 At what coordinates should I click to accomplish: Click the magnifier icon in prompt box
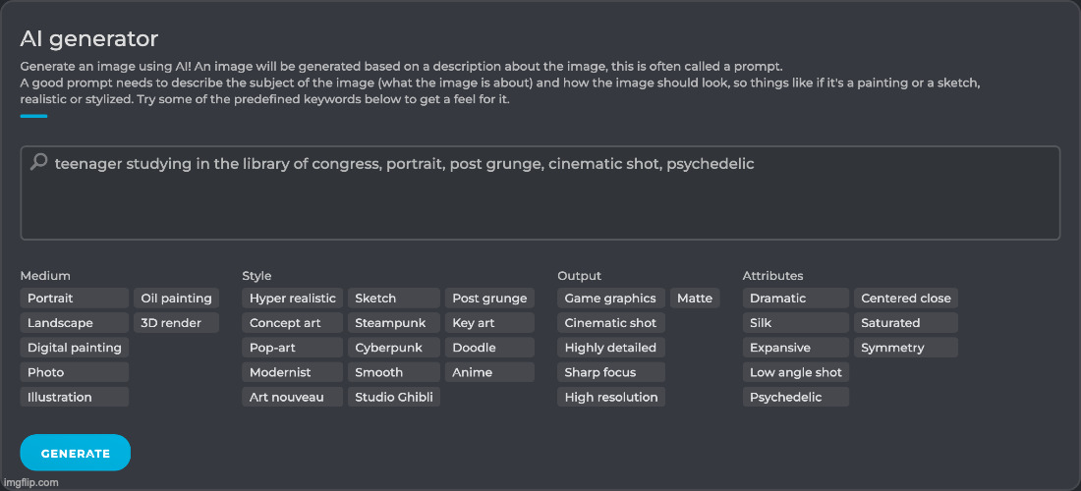click(39, 162)
